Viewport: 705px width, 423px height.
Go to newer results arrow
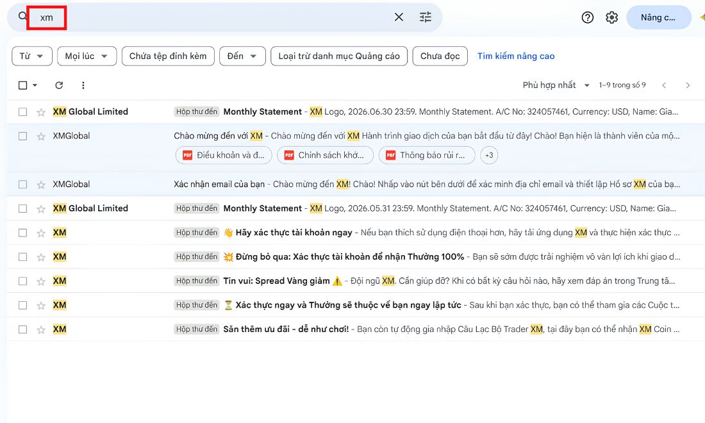coord(664,85)
